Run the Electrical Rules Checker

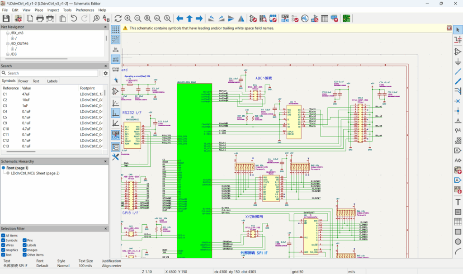[295, 18]
